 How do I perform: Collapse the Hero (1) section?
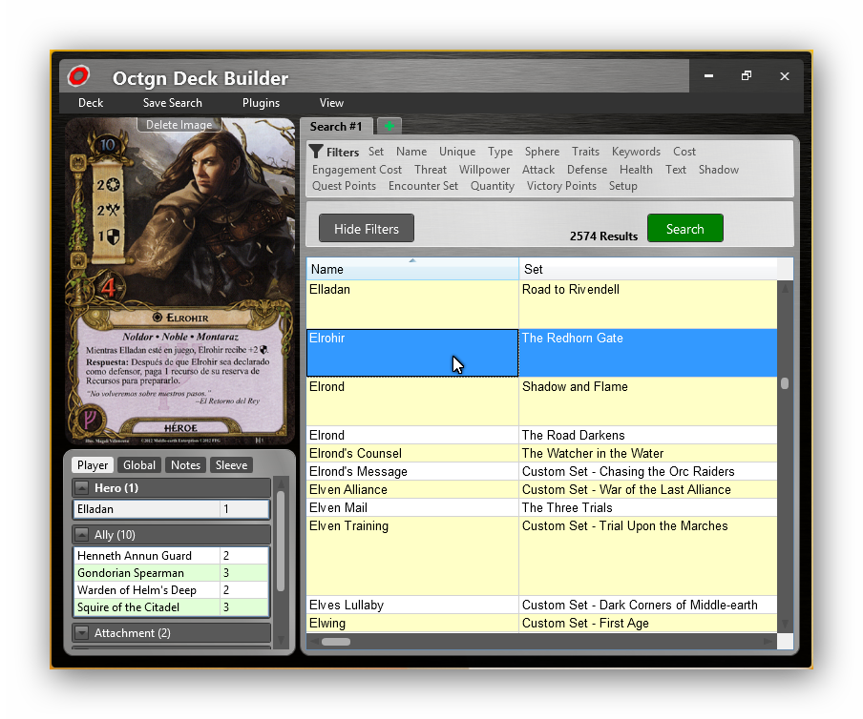coord(82,488)
